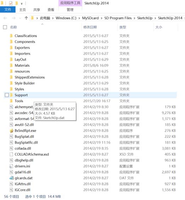
Task: Select the Support folder name
Action: pyautogui.click(x=21, y=95)
